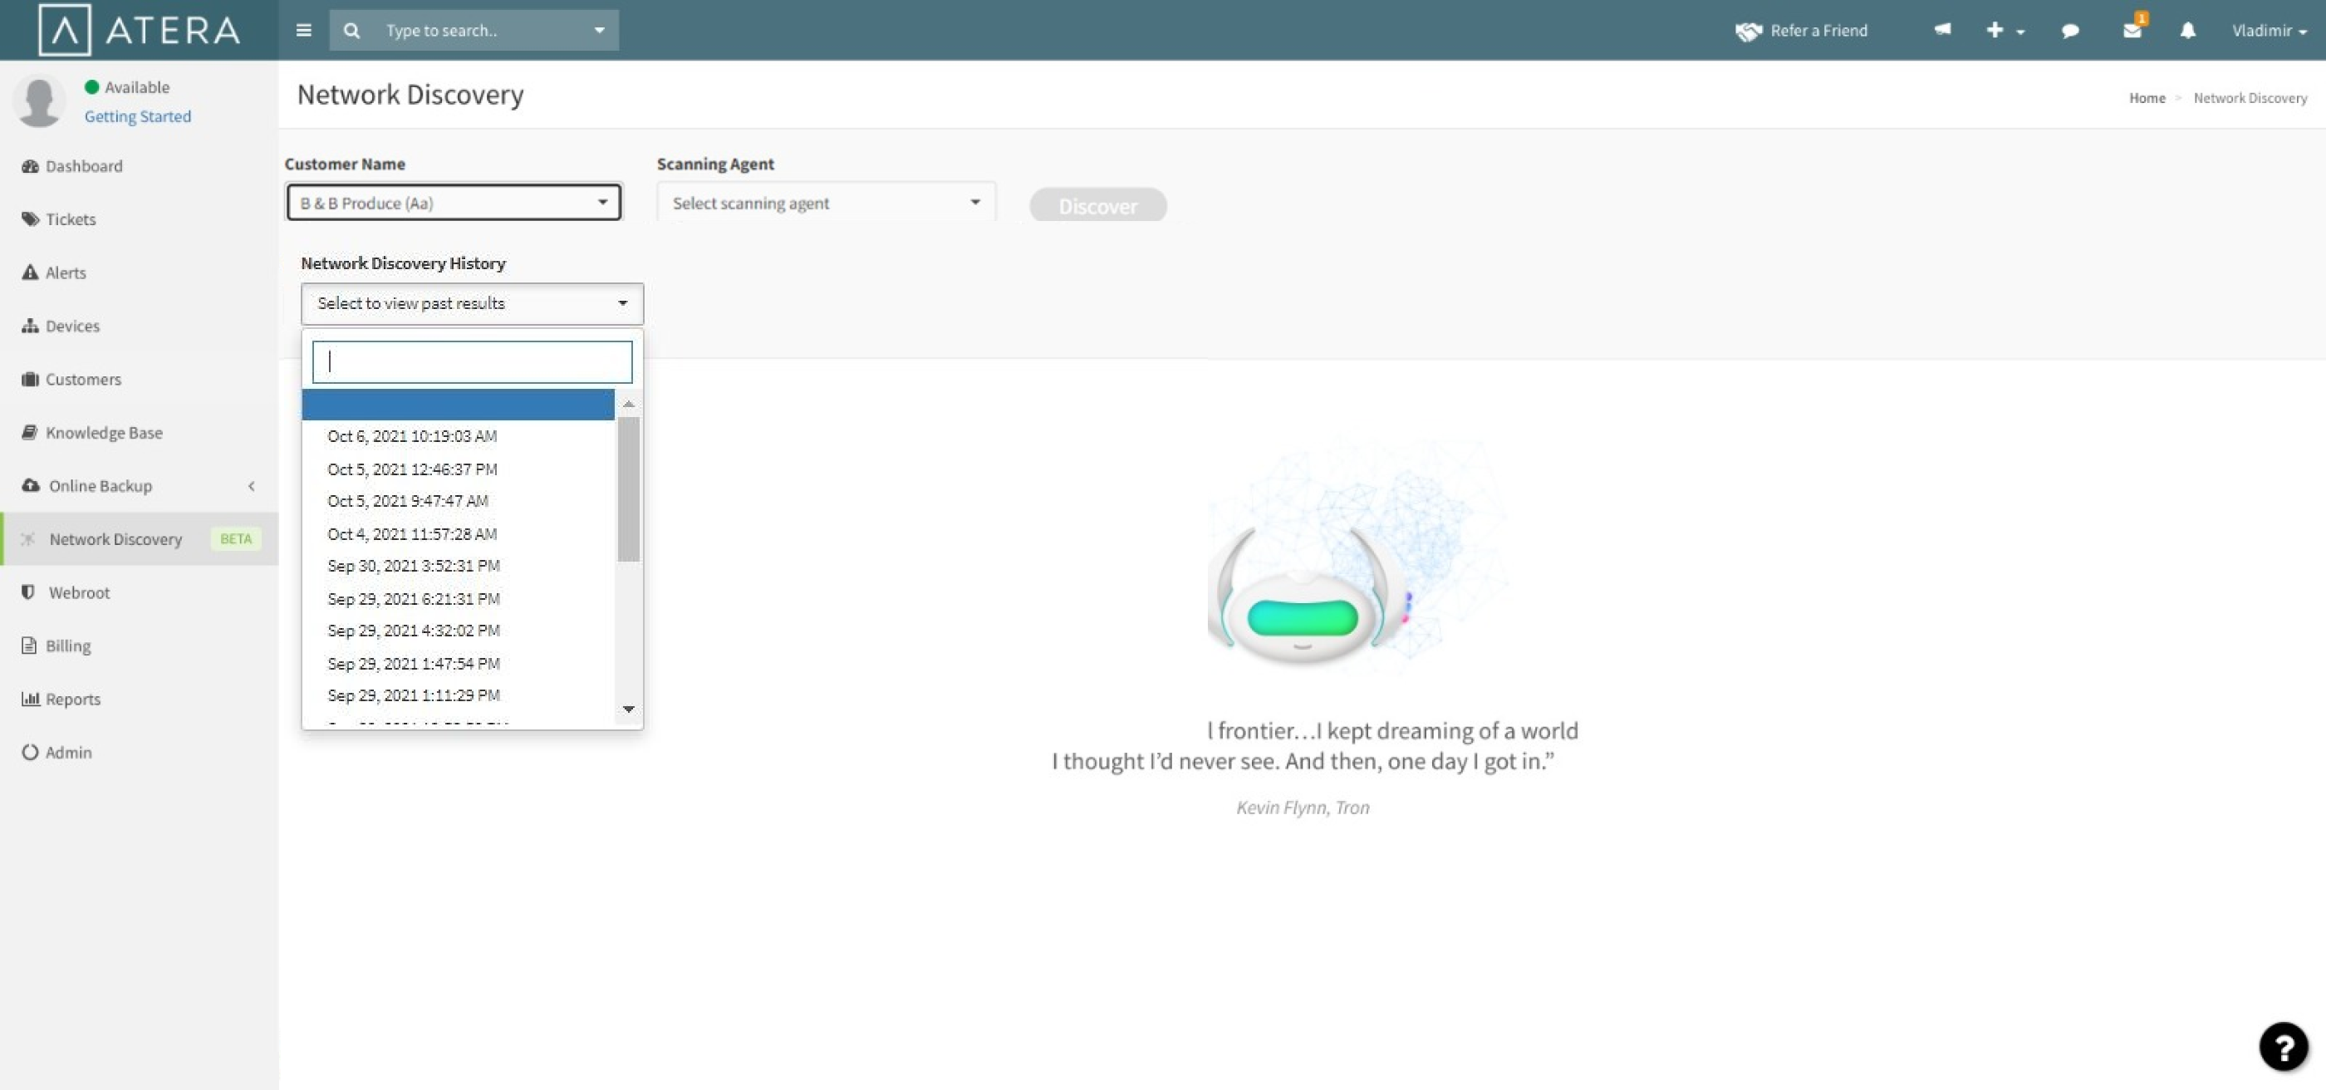Select 'Oct 5, 2021 9:47:47 AM'
The image size is (2326, 1090).
click(407, 500)
